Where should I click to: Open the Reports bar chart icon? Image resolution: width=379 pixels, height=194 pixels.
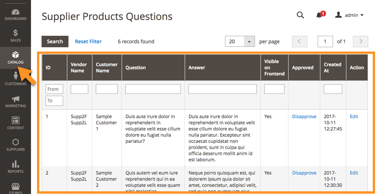(x=15, y=164)
